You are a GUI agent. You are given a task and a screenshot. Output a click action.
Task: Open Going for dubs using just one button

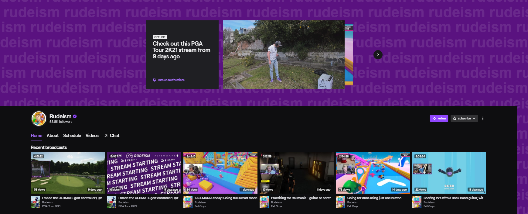pyautogui.click(x=374, y=198)
